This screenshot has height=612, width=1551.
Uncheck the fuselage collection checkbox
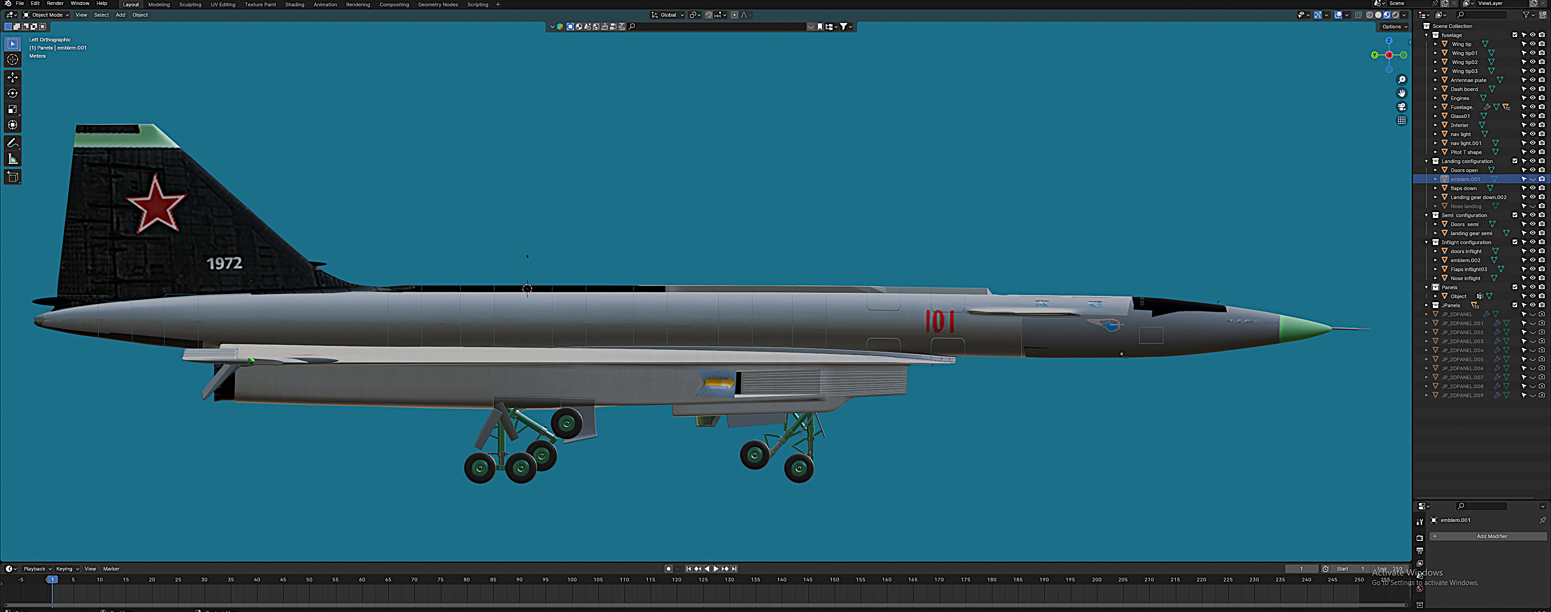(1515, 35)
